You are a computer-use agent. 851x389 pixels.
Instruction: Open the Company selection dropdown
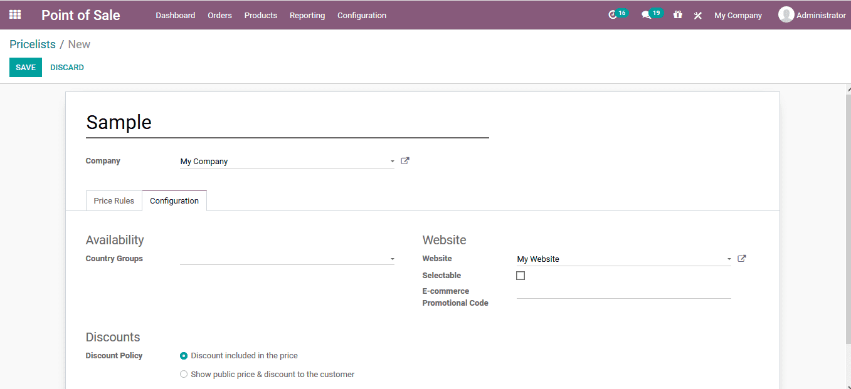392,160
